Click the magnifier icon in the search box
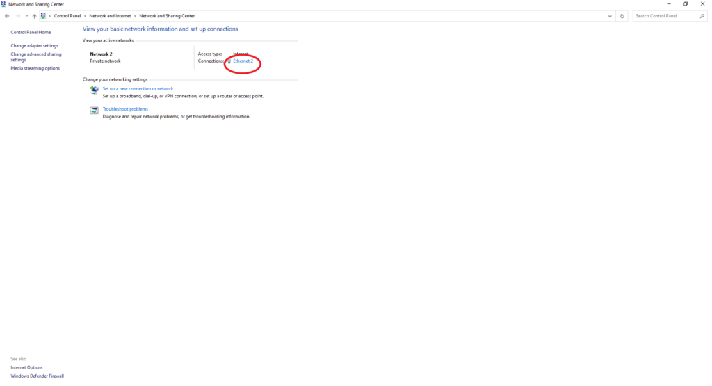This screenshot has width=712, height=386. click(x=702, y=16)
